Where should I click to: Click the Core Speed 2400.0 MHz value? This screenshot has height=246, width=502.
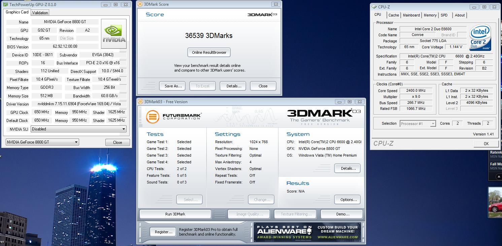[415, 91]
